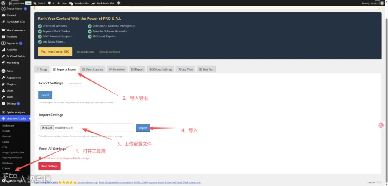Screen dimensions: 388x186
Task: Open Translate Site in admin bar
Action: pos(79,3)
